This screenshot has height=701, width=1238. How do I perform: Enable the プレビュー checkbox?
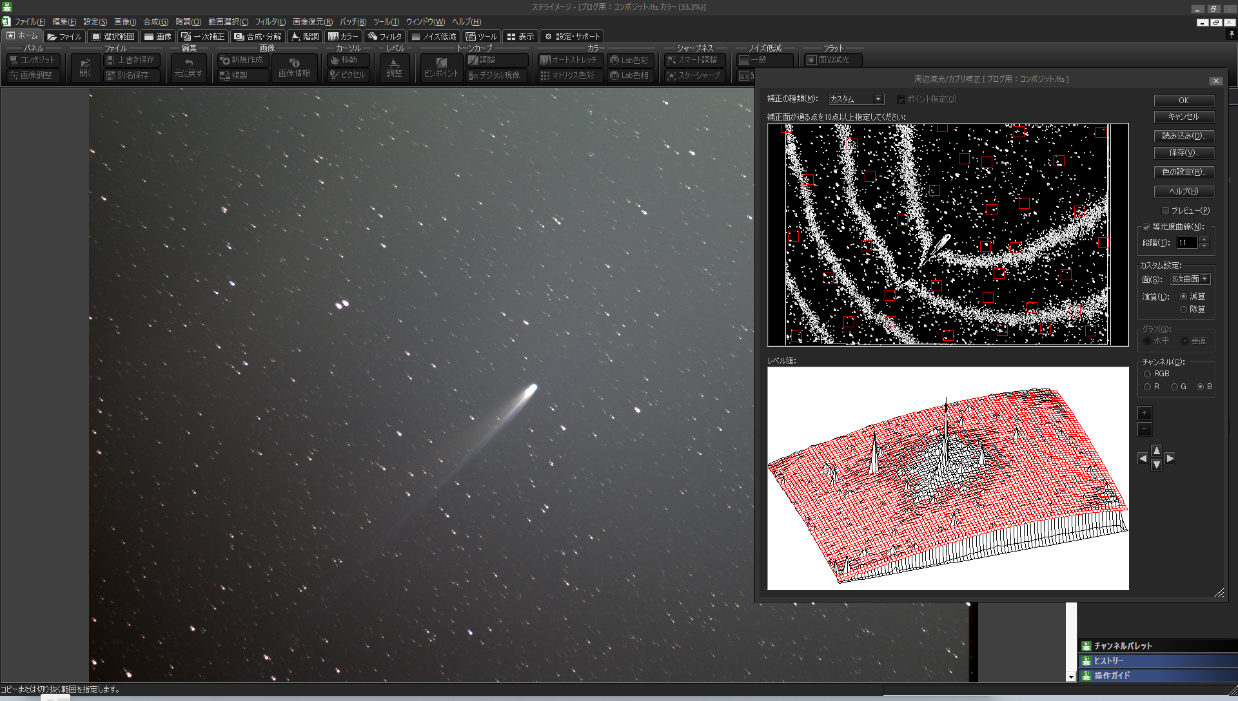(1166, 211)
